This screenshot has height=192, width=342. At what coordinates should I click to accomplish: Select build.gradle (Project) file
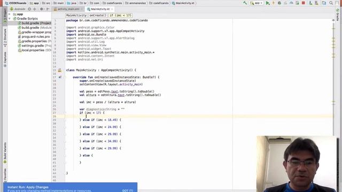[34, 23]
